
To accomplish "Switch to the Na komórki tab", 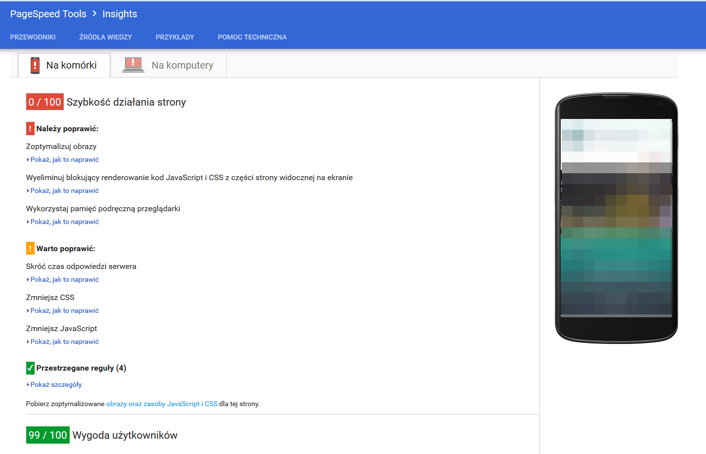I will click(x=64, y=65).
